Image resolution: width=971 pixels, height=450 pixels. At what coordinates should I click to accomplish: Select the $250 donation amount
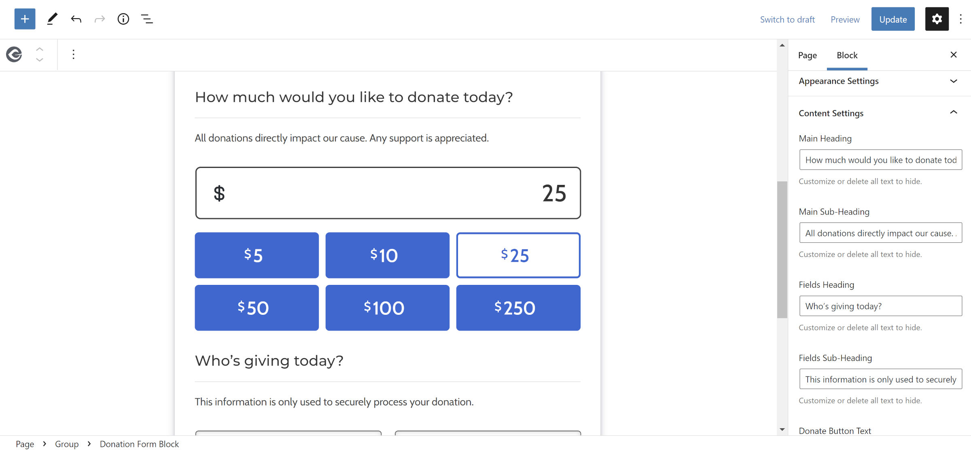tap(518, 308)
